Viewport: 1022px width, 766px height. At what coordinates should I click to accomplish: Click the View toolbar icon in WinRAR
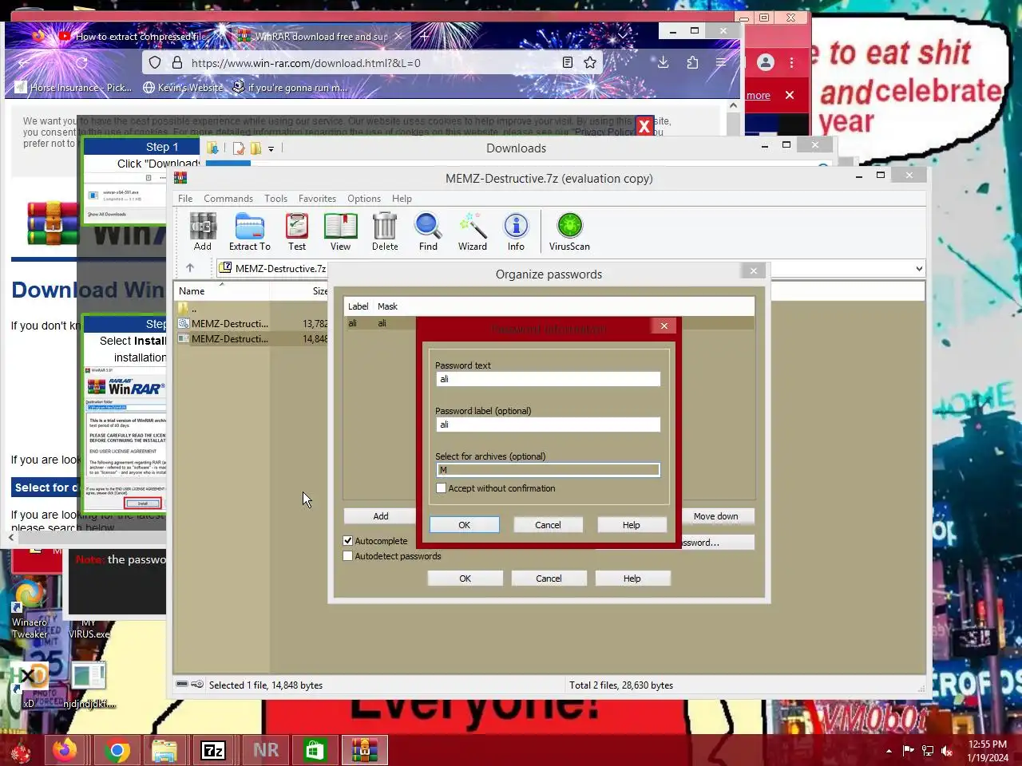[x=341, y=232]
